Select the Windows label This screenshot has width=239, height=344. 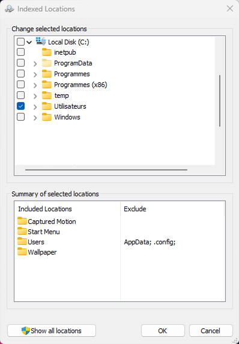67,117
